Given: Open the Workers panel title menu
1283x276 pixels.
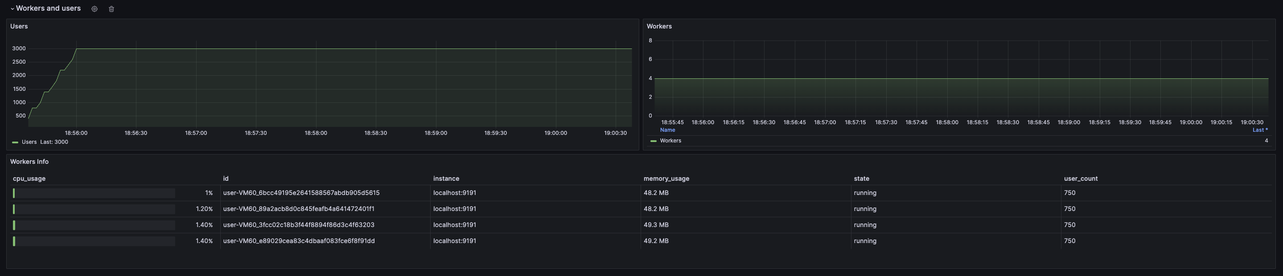Looking at the screenshot, I should 659,26.
